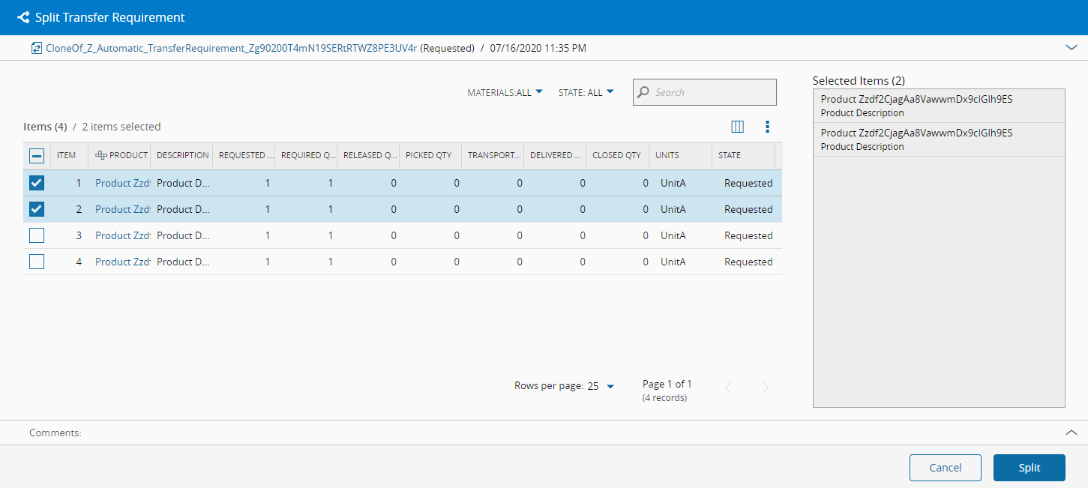Open the CloneOf_Z_Automatic_TransferRequirement link
The width and height of the screenshot is (1088, 488).
pyautogui.click(x=231, y=48)
